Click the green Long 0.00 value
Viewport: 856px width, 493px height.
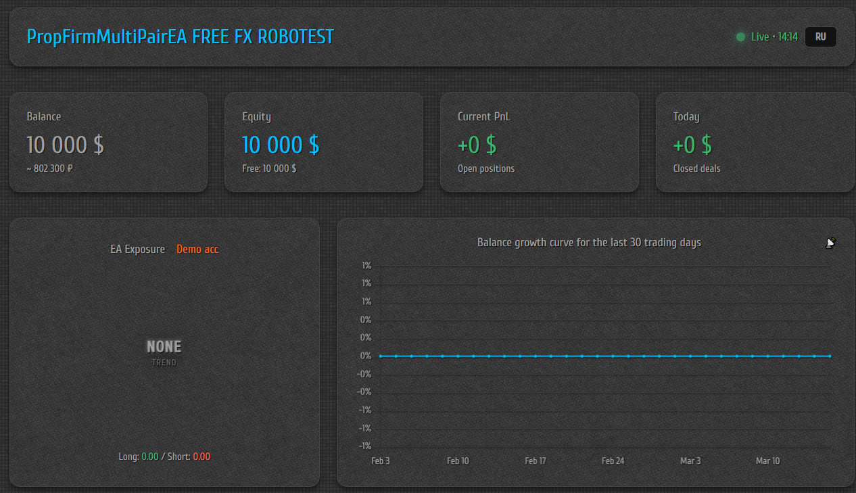[149, 456]
